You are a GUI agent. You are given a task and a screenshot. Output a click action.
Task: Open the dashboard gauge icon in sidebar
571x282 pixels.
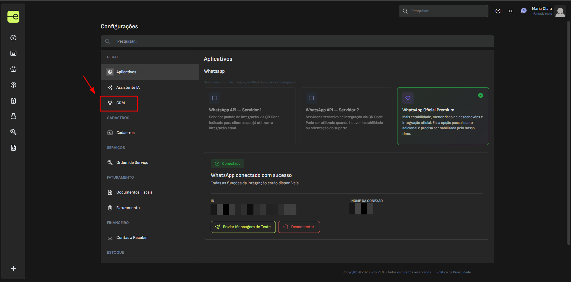(x=13, y=38)
